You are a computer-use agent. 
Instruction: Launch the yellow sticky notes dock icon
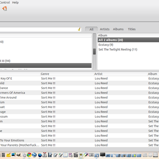pyautogui.click(x=9, y=155)
